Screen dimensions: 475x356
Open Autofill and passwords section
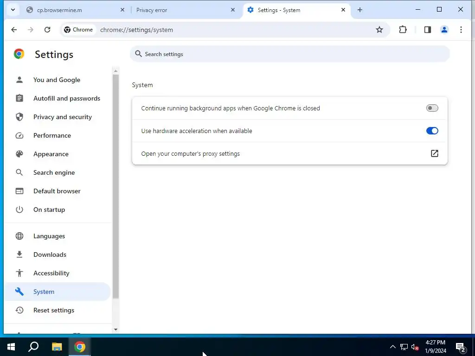coord(58,98)
